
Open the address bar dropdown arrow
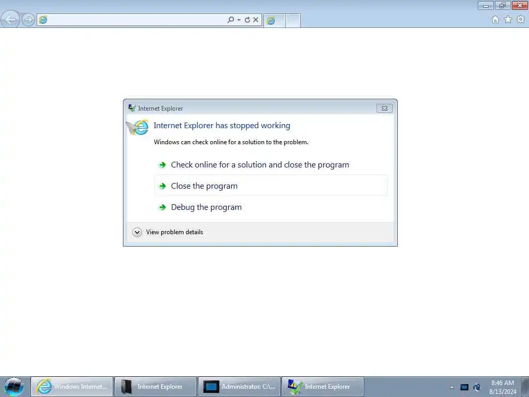239,20
